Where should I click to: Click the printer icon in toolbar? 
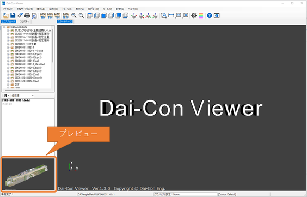tap(27, 15)
